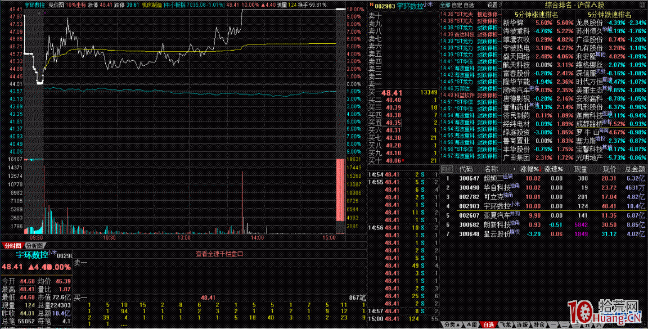Click the 002903 宇环数控 quote header
The width and height of the screenshot is (648, 329).
(399, 6)
